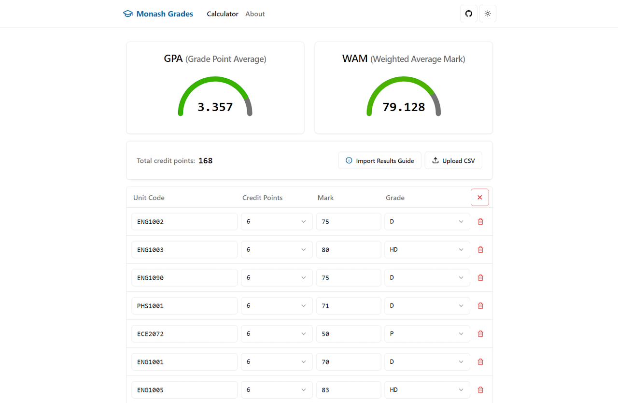Delete the ENG1090 row with trash icon
This screenshot has height=403, width=618.
(480, 278)
